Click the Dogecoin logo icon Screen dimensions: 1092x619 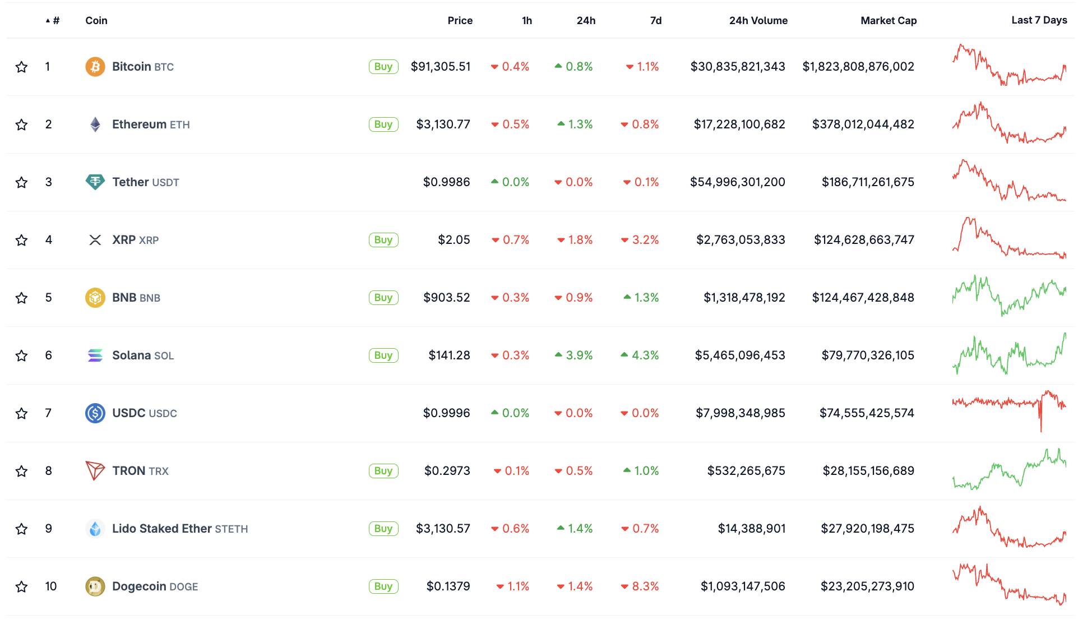click(x=95, y=586)
